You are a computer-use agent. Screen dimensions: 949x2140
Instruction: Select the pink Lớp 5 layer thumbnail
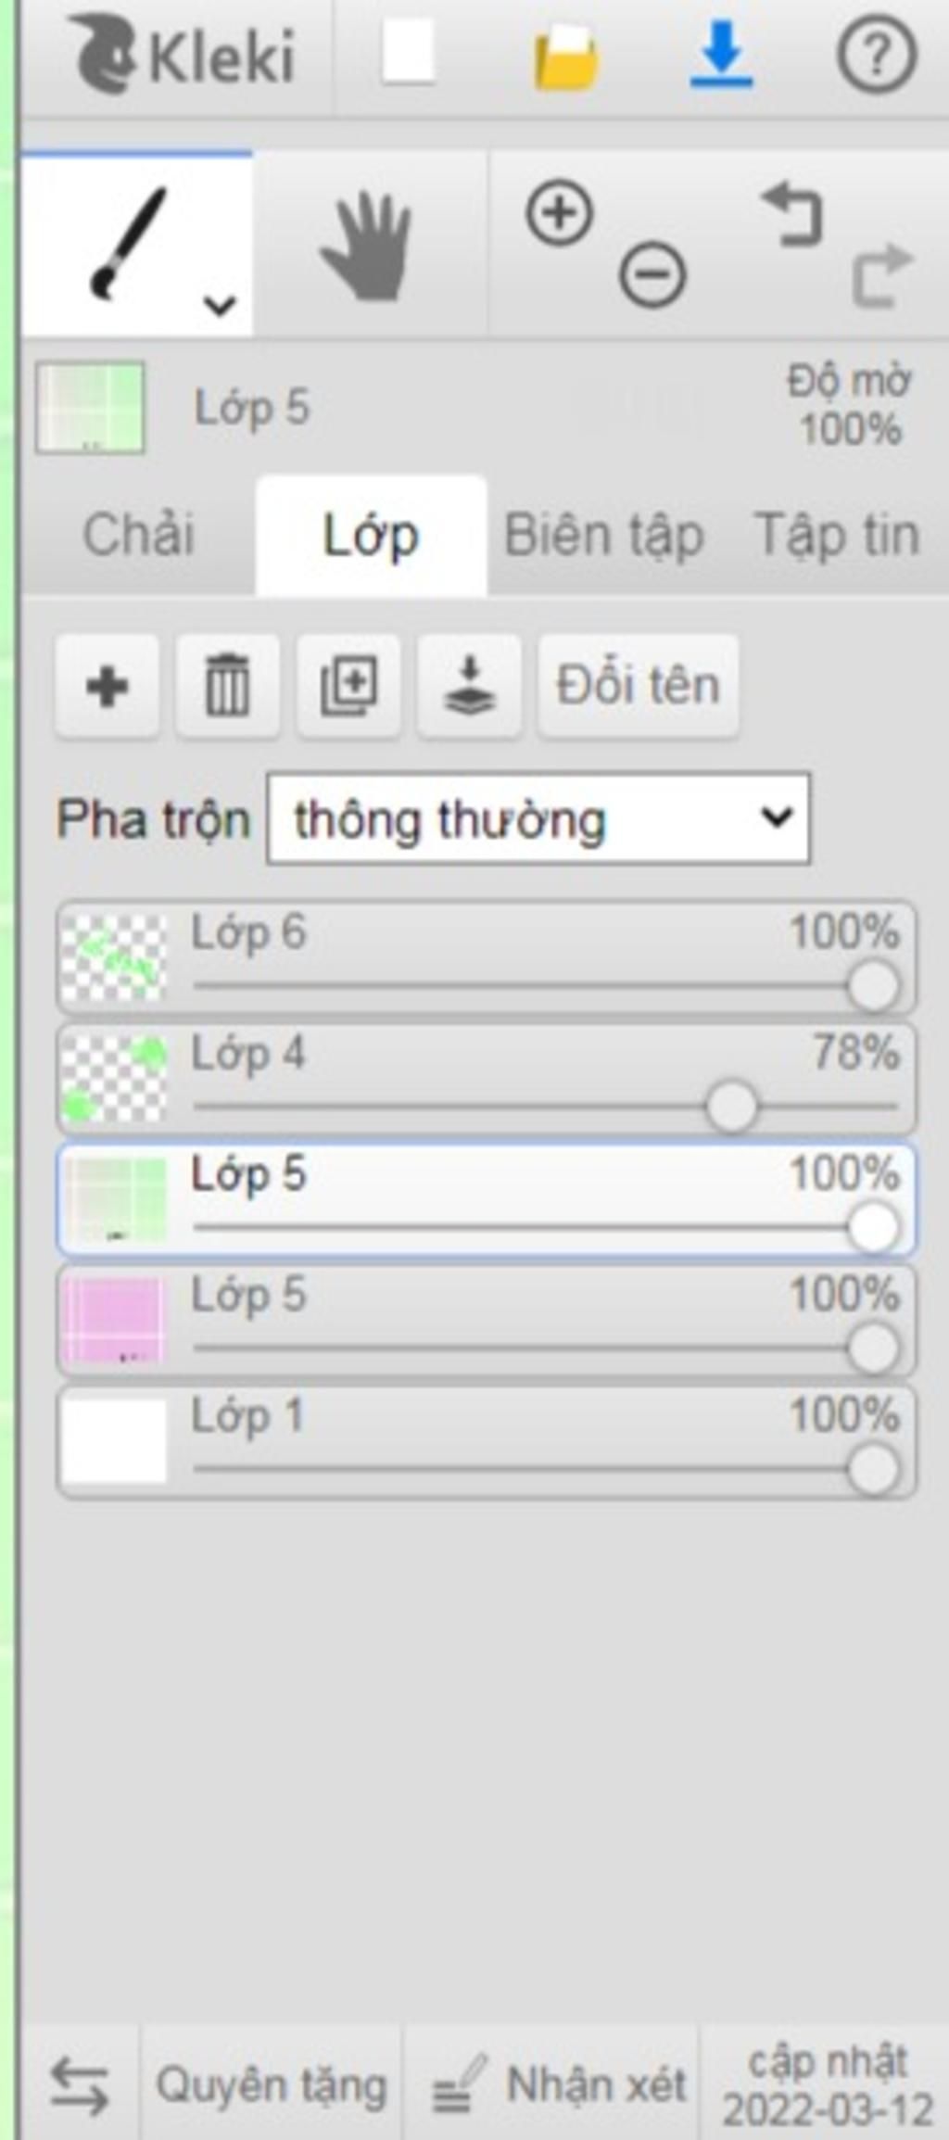[113, 1320]
